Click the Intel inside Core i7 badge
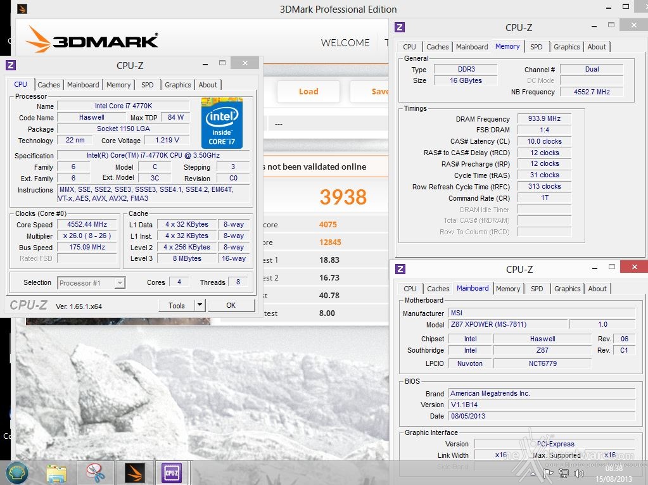Viewport: 648px width, 485px height. tap(222, 123)
